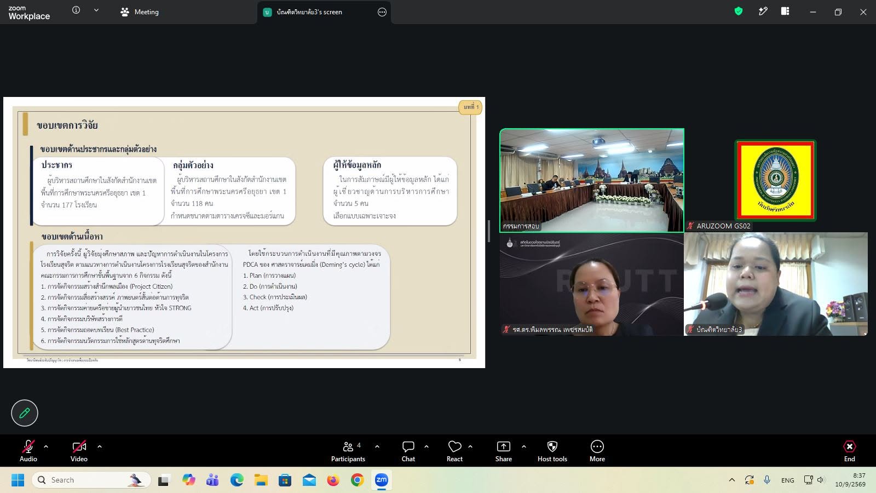Open shared screen tab options ellipsis
Viewport: 876px width, 493px height.
pos(382,12)
